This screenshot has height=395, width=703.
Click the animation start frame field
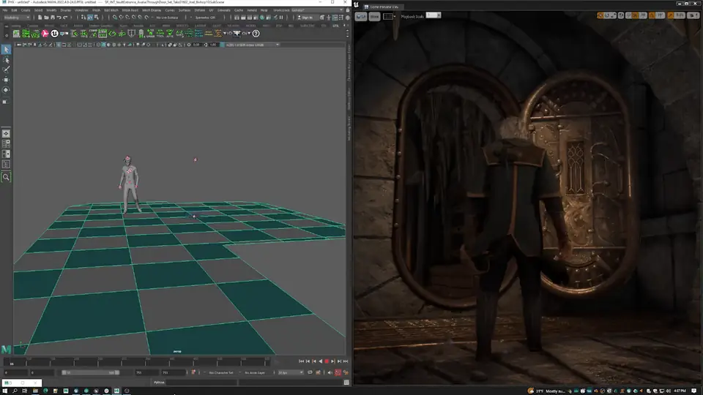(15, 372)
